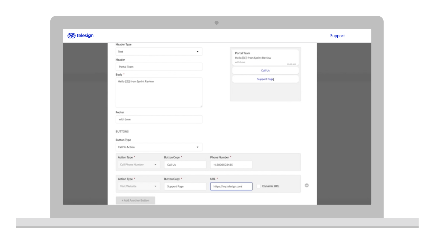Select the Phone Number field with +18008503485
The height and width of the screenshot is (244, 434).
coord(231,165)
